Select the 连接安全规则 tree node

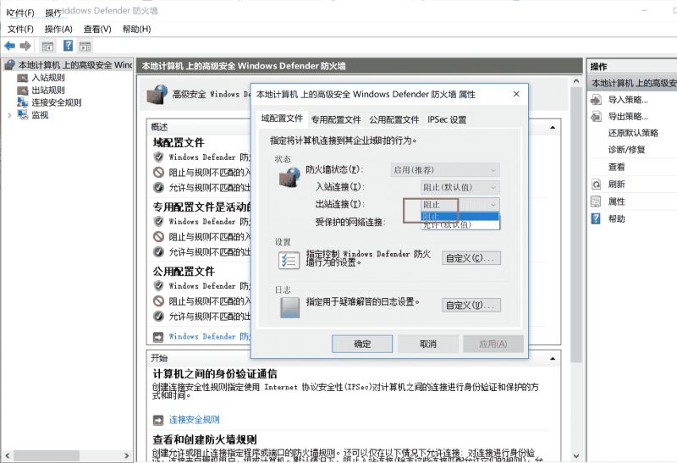[x=57, y=102]
